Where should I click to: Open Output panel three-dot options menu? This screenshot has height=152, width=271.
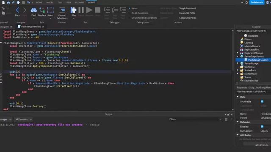click(x=232, y=119)
